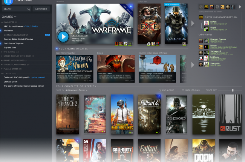
Task: Show more game updates with right arrow
Action: pyautogui.click(x=193, y=65)
